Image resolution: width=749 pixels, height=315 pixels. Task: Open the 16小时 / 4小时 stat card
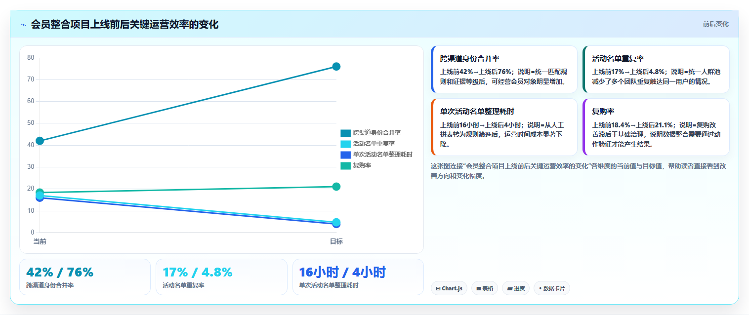tap(358, 277)
